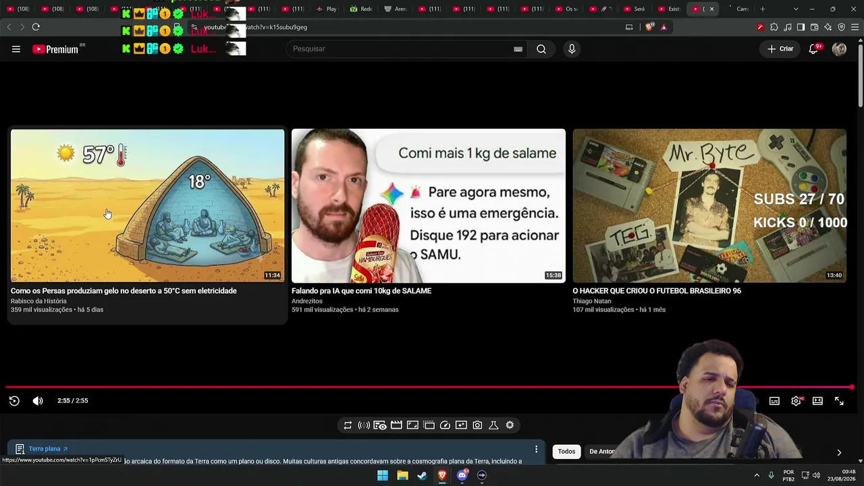Viewport: 864px width, 486px height.
Task: Open the salame AI video thumbnail
Action: (429, 206)
